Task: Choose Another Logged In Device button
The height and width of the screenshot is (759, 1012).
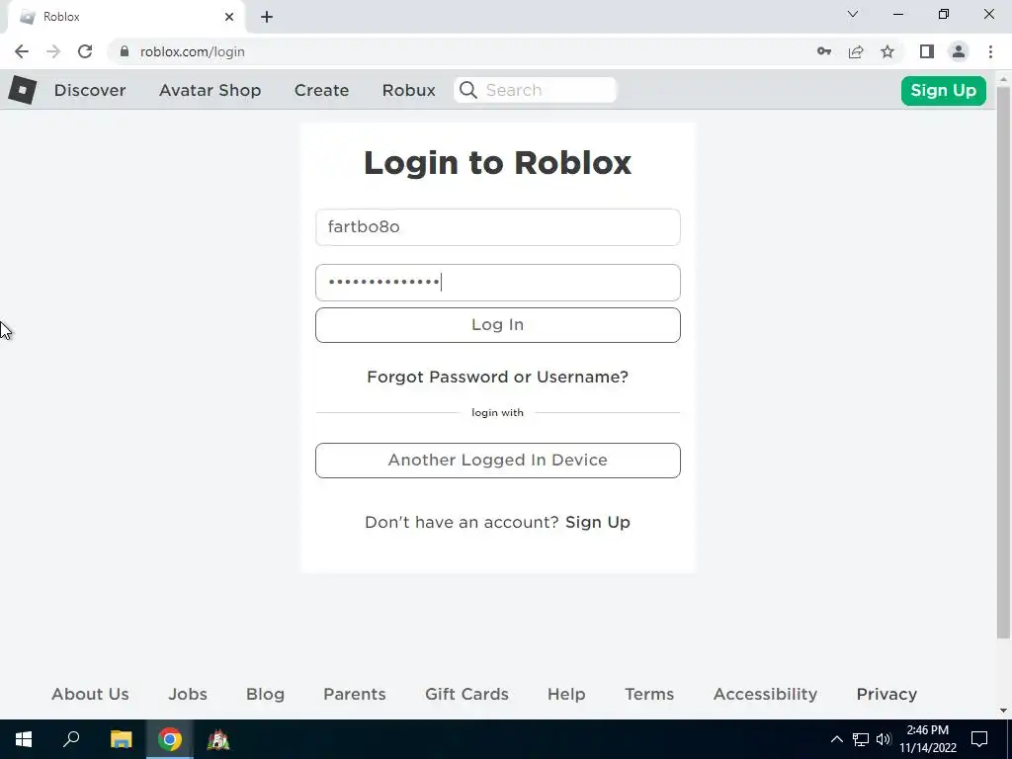Action: point(498,461)
